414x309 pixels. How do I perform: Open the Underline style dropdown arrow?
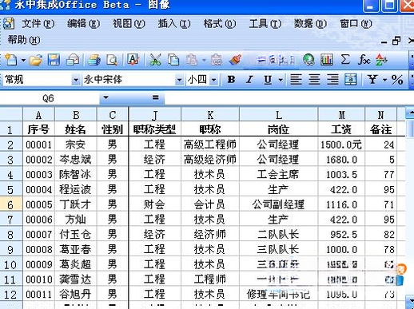pyautogui.click(x=281, y=79)
